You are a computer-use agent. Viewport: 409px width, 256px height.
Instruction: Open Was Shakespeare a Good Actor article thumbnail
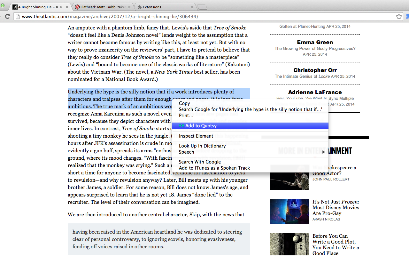click(x=289, y=177)
